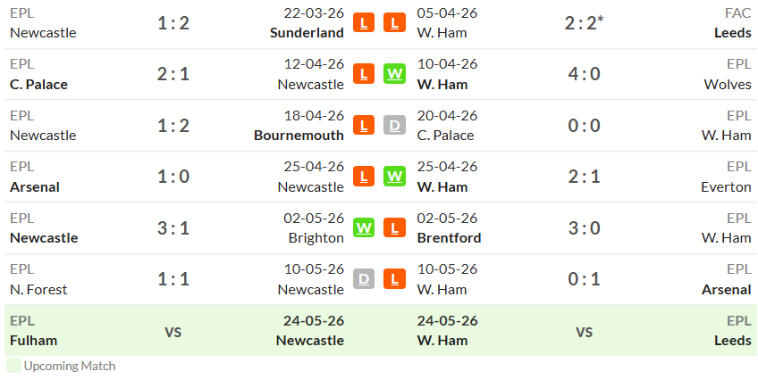Open upcoming W. Ham vs Leeds match

585,331
